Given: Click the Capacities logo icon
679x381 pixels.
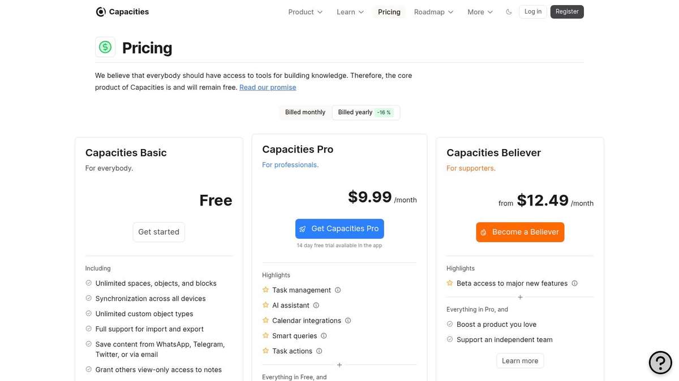Looking at the screenshot, I should pos(100,11).
